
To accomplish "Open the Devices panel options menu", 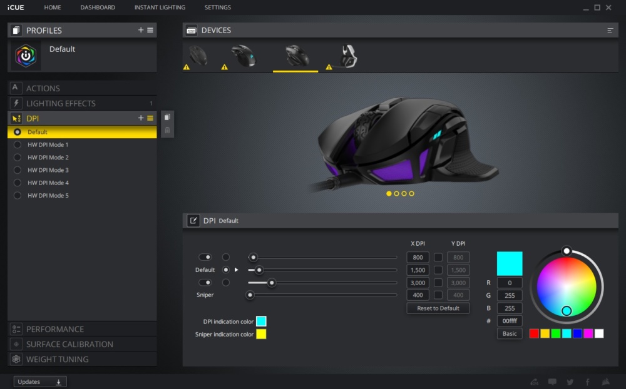I will (610, 30).
